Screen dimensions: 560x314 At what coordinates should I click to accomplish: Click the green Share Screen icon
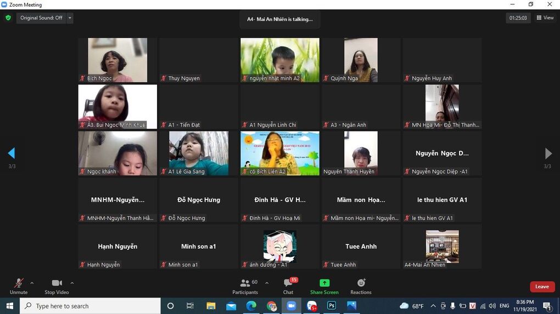pyautogui.click(x=324, y=283)
